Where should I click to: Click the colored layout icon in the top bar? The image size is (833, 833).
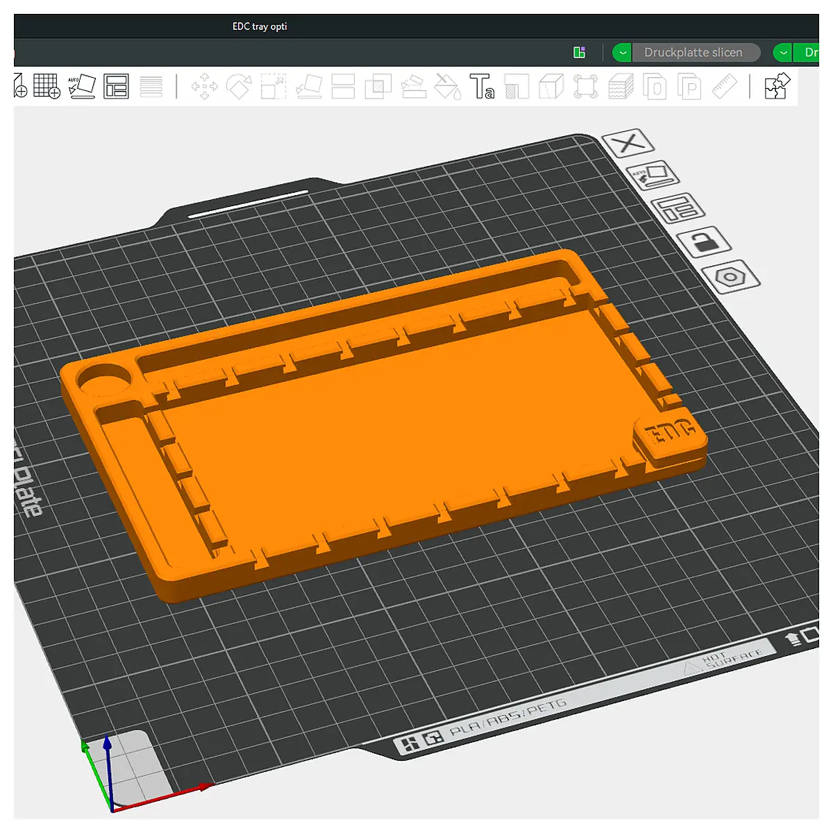580,53
